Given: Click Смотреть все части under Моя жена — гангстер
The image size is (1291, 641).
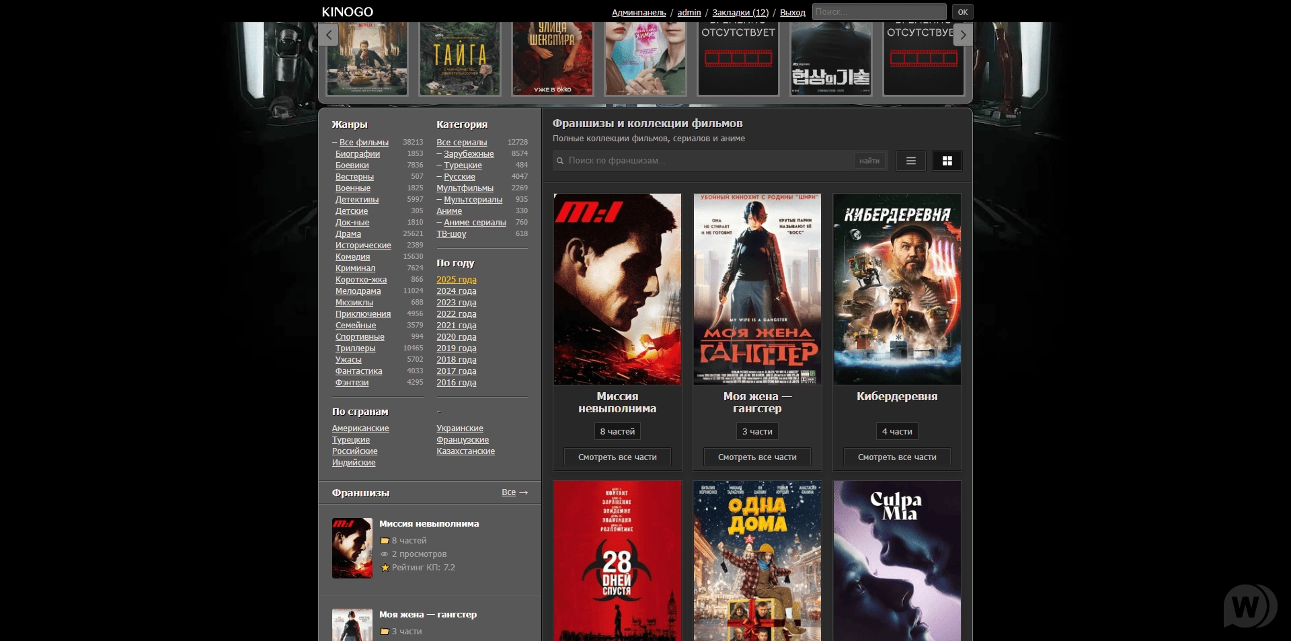Looking at the screenshot, I should (757, 457).
